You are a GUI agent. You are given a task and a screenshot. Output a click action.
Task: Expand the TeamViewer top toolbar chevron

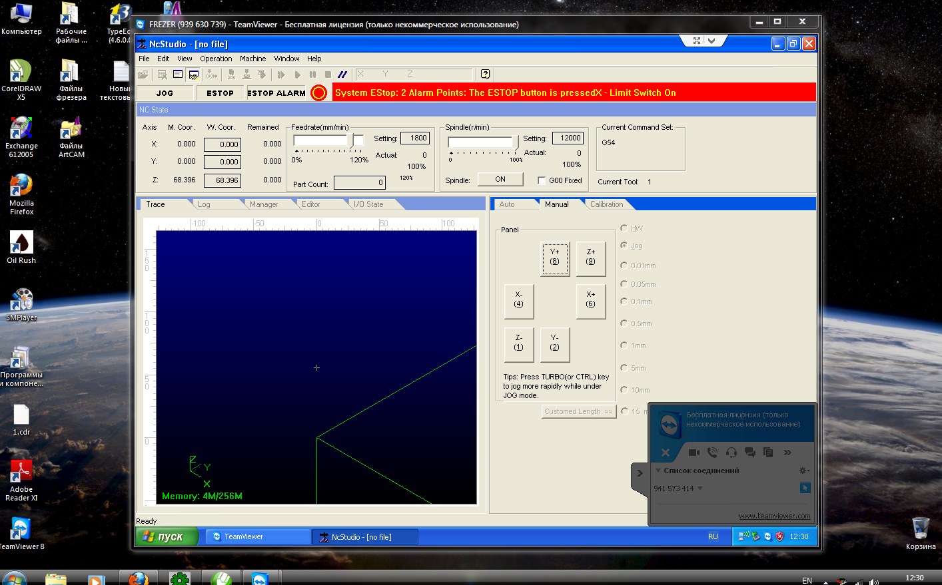711,41
